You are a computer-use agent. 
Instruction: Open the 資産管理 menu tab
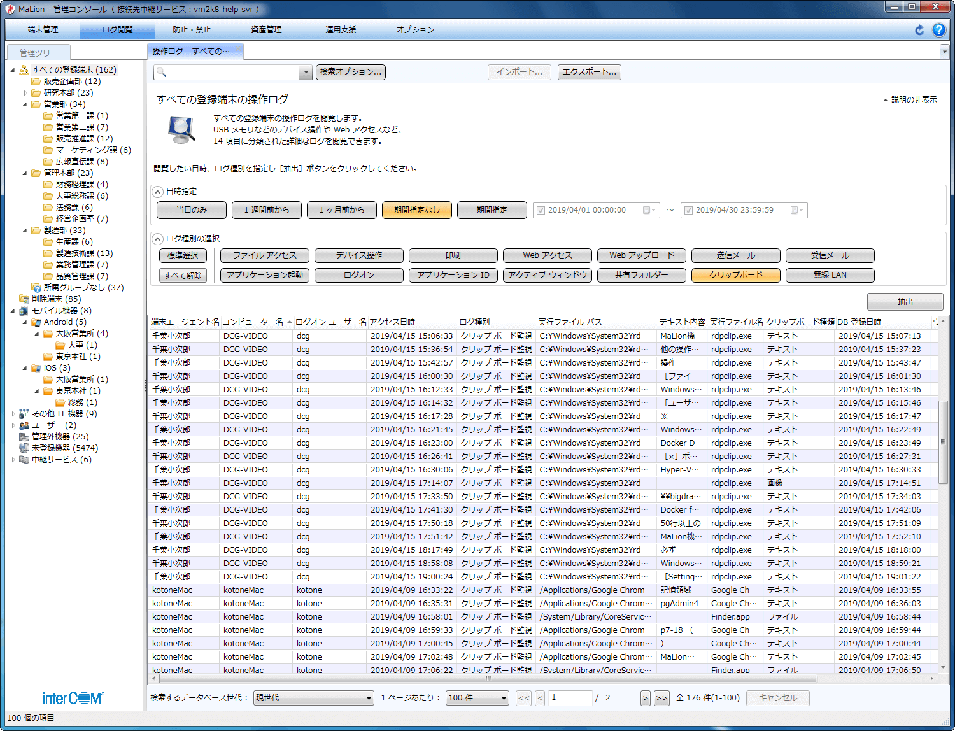click(266, 30)
